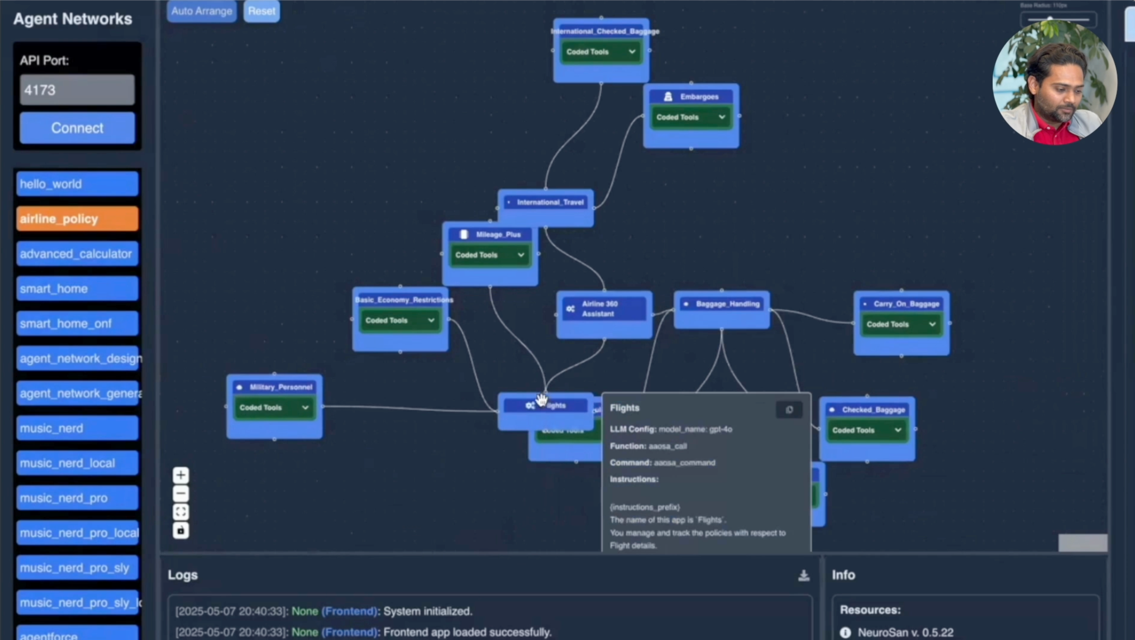
Task: Expand Mileage_Plus Coded Tools dropdown
Action: pyautogui.click(x=490, y=255)
